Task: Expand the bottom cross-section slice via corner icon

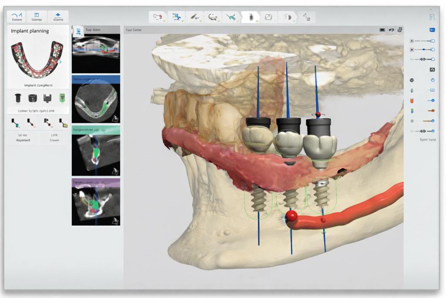Action: [115, 221]
